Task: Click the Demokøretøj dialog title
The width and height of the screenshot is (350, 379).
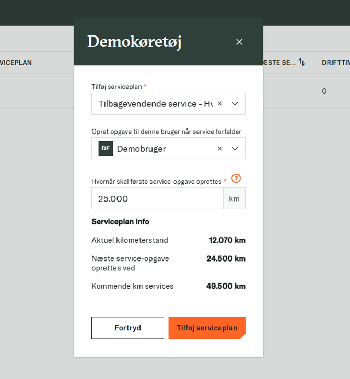Action: 134,42
